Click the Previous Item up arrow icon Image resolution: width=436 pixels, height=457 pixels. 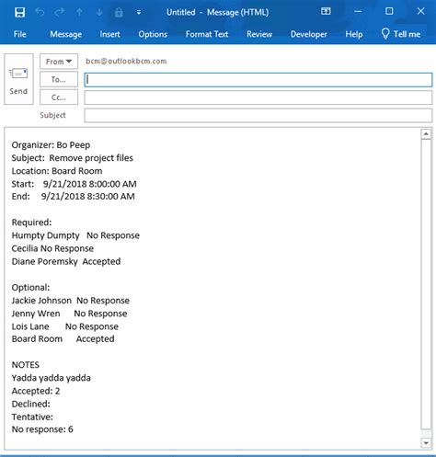(79, 12)
